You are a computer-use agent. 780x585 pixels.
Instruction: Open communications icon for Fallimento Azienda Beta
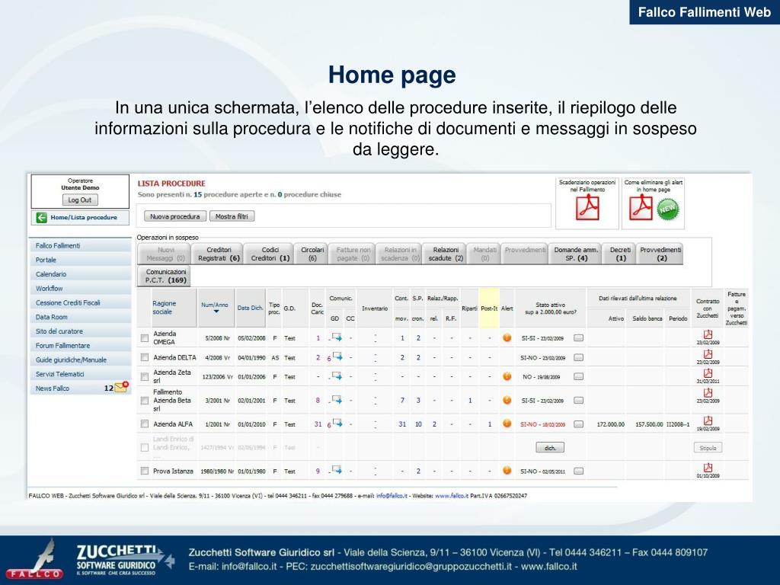pyautogui.click(x=337, y=399)
